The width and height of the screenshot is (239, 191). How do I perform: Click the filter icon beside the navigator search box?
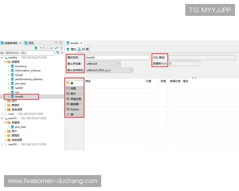click(x=57, y=53)
